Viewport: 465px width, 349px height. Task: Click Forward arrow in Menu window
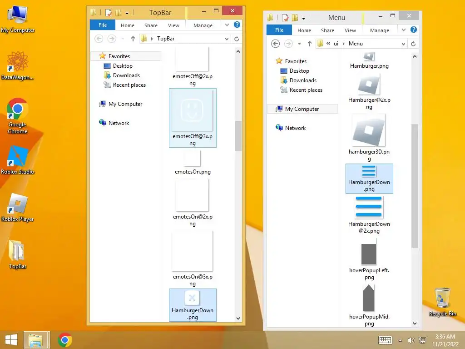click(288, 44)
